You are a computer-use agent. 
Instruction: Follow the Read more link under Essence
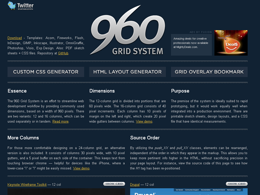click(x=60, y=122)
